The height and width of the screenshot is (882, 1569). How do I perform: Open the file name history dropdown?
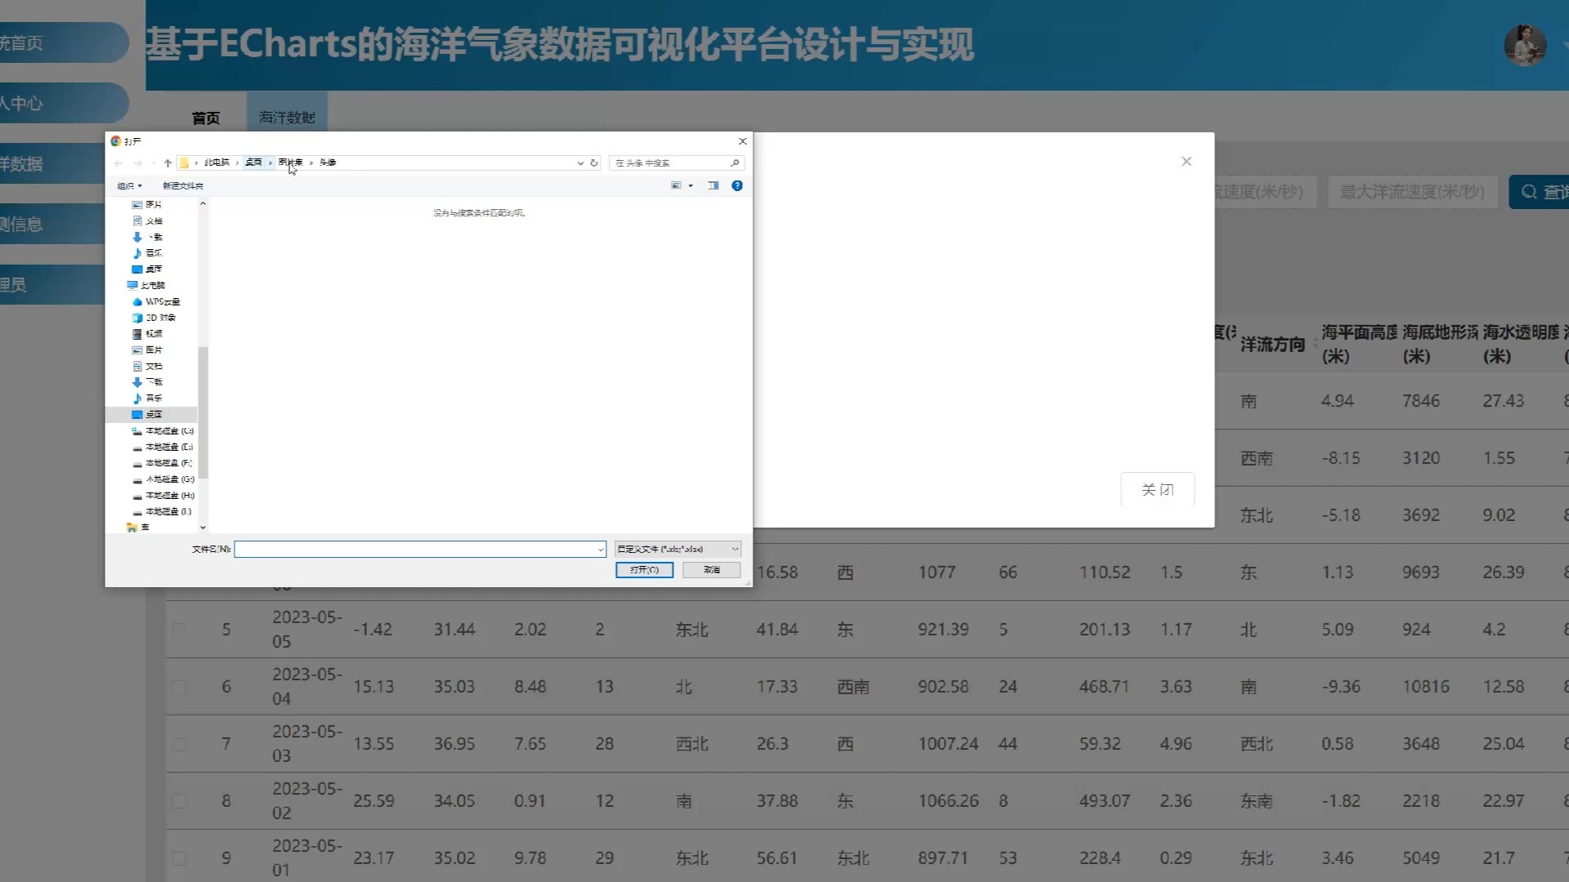[601, 550]
